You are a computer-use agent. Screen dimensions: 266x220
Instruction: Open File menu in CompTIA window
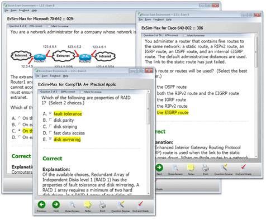click(37, 76)
